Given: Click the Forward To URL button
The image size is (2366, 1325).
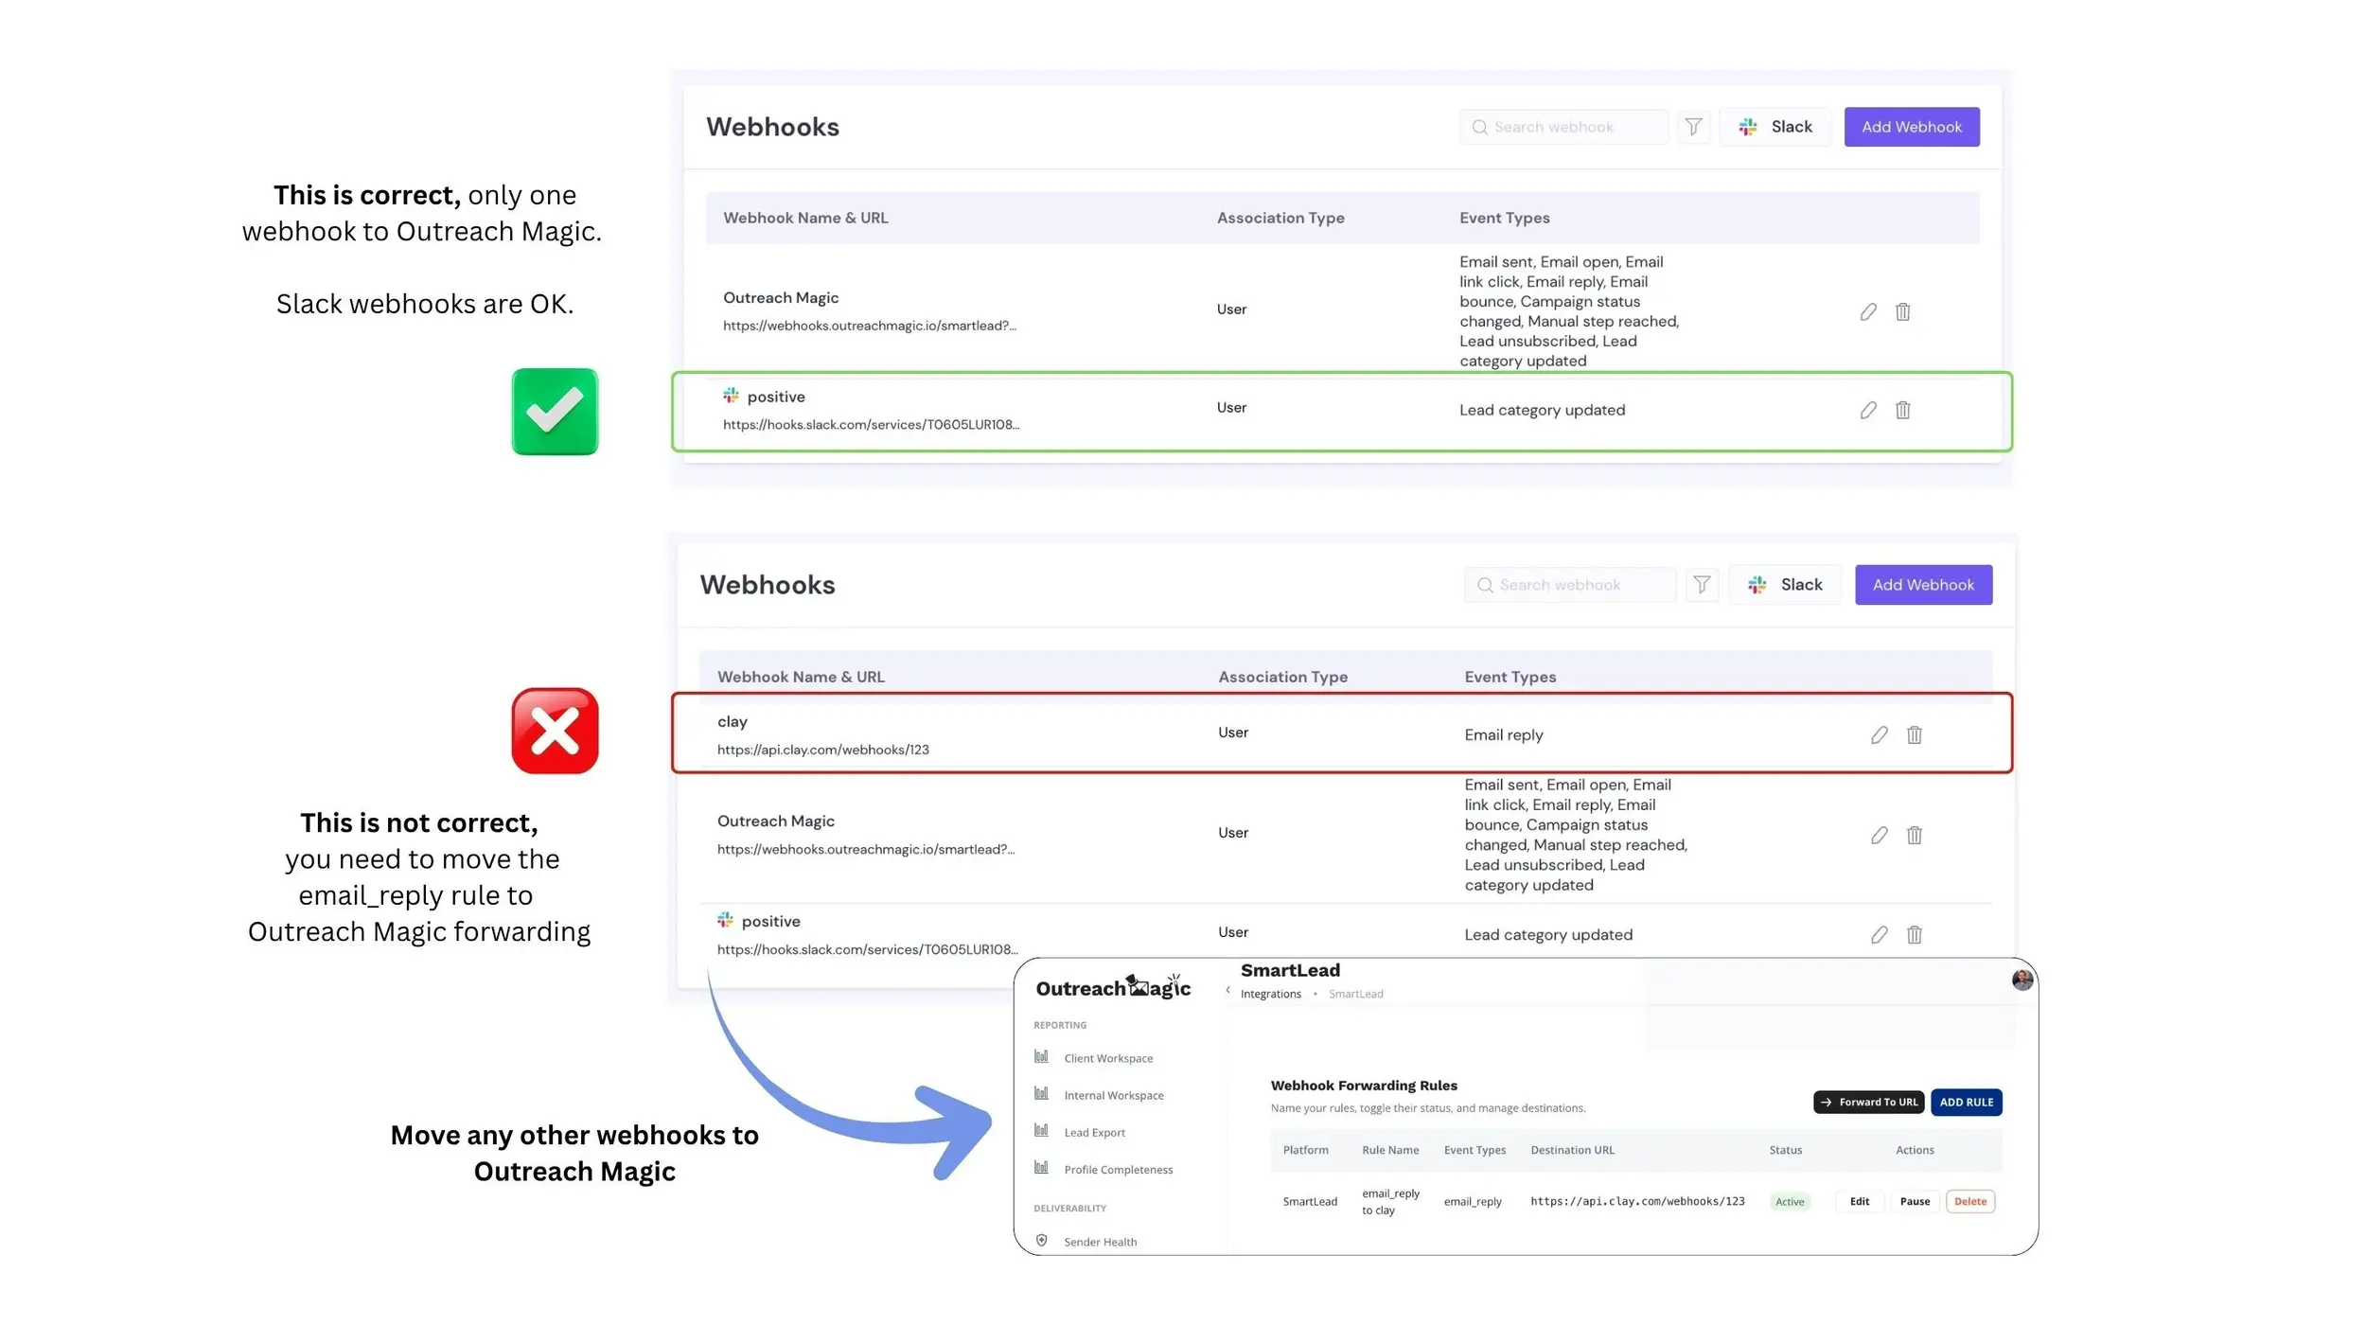Looking at the screenshot, I should 1867,1102.
